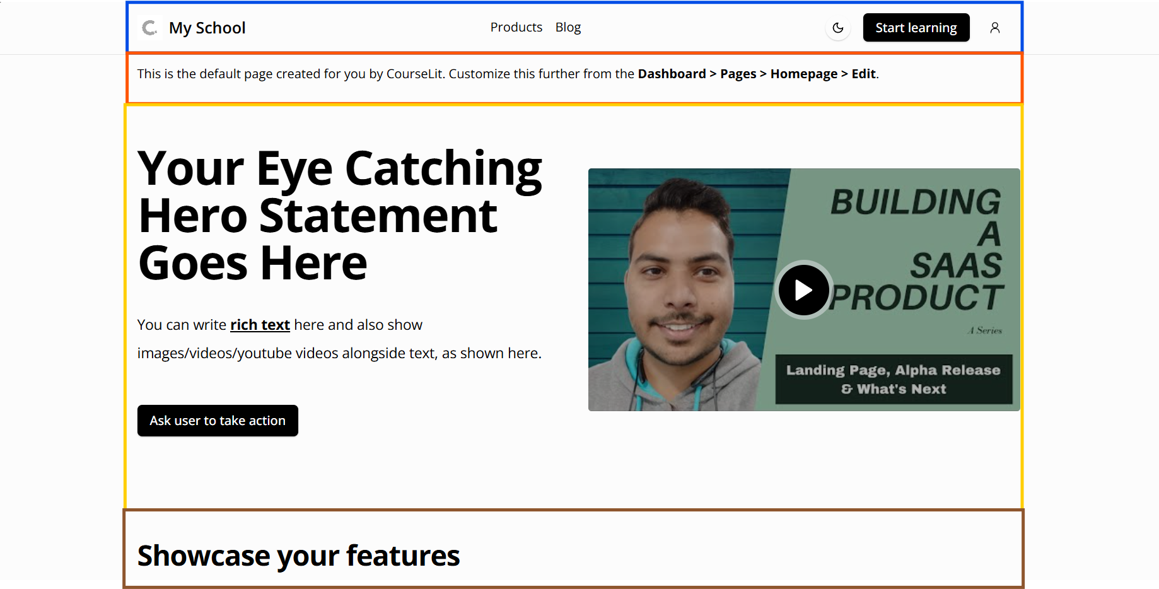Follow the rich text link
Screen dimensions: 1159x589
(x=260, y=325)
